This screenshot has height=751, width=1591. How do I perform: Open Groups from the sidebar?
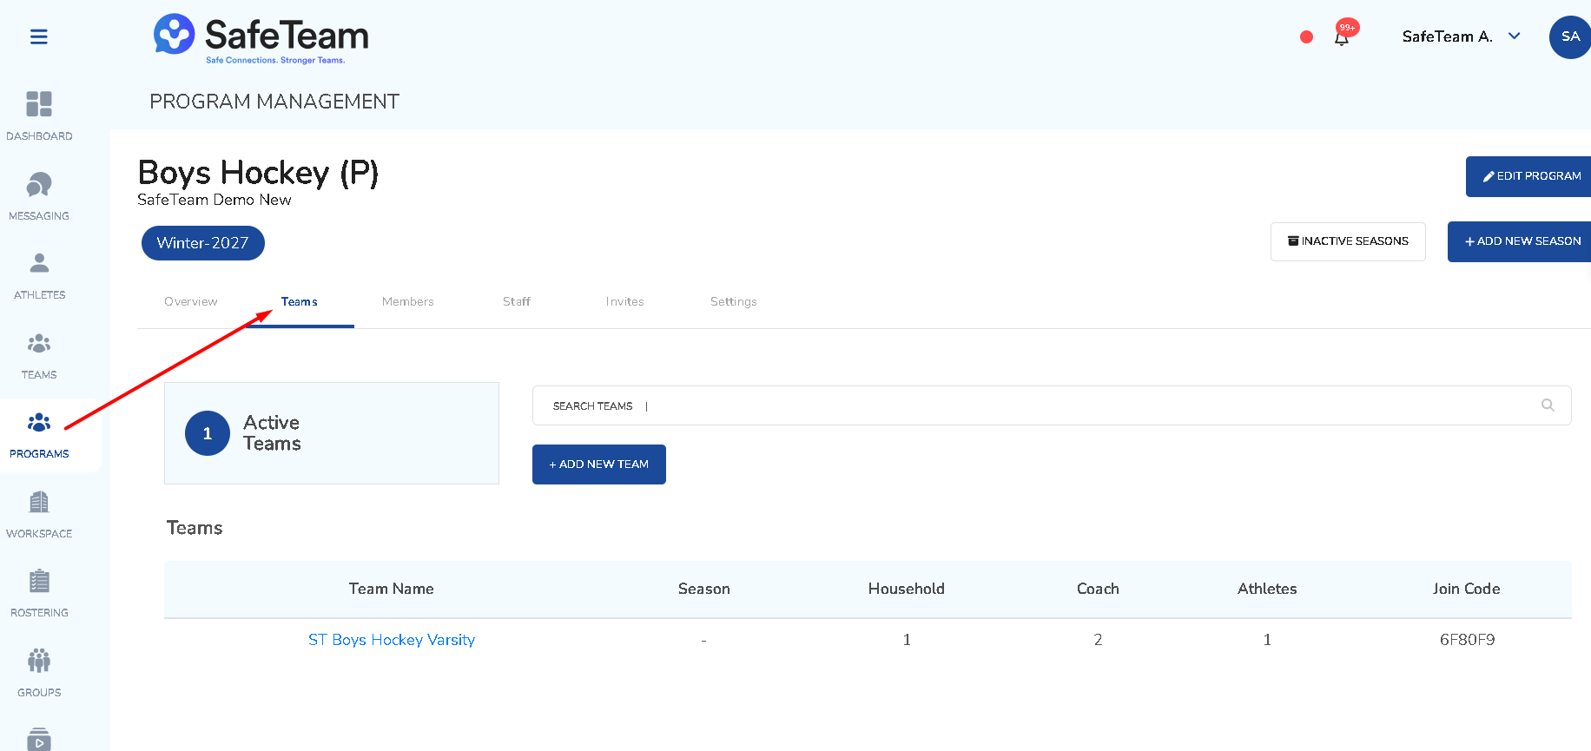[x=39, y=674]
